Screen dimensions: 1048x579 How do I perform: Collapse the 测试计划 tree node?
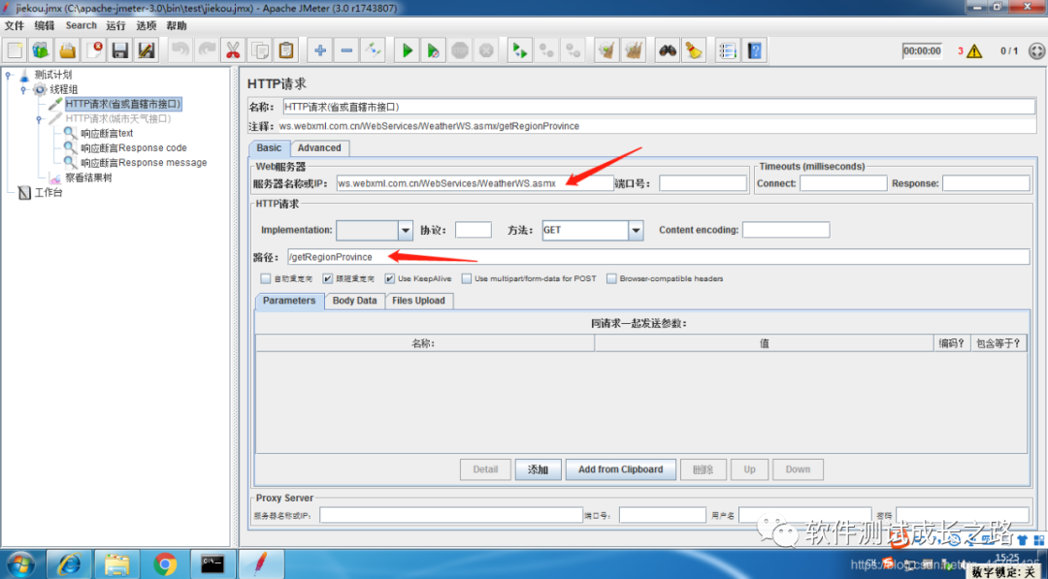8,76
